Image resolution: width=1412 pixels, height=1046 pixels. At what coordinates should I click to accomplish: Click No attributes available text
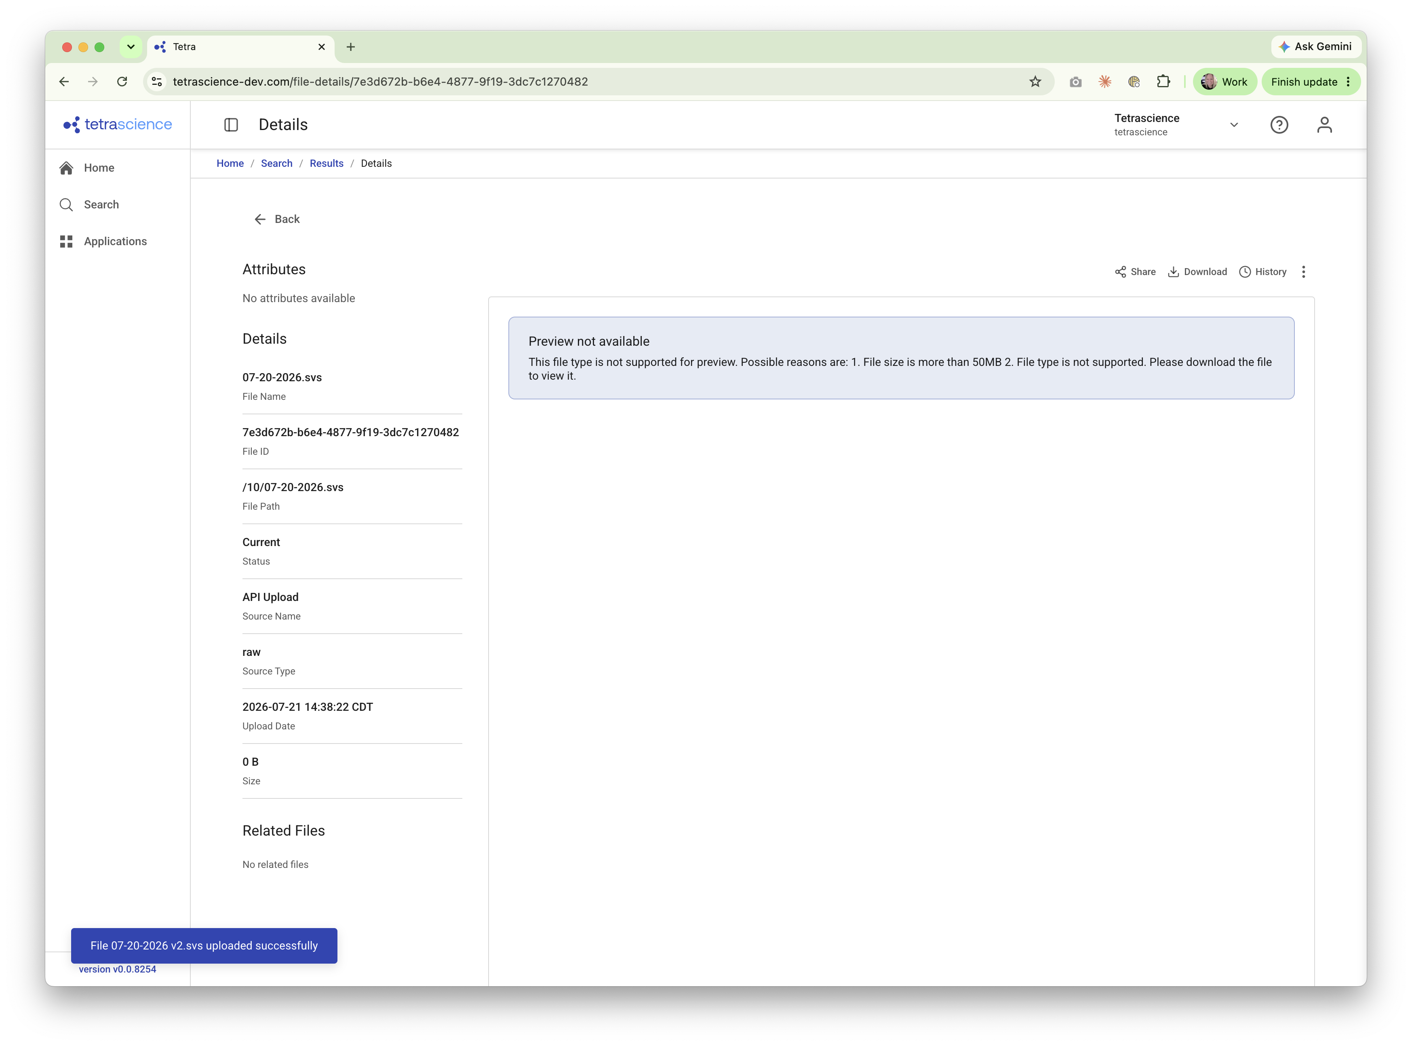pyautogui.click(x=298, y=298)
